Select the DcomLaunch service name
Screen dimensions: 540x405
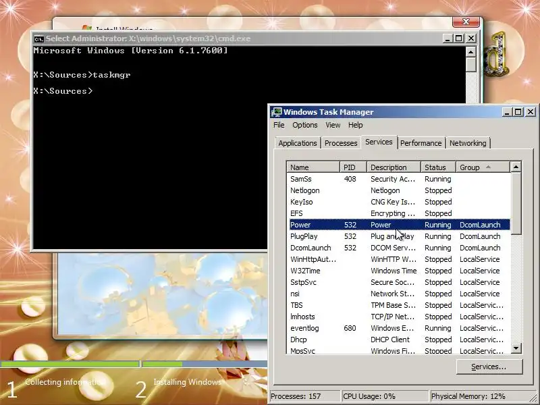coord(310,248)
